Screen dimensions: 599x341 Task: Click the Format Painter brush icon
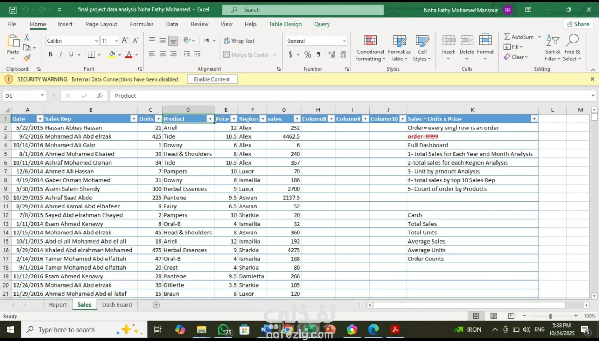[27, 58]
